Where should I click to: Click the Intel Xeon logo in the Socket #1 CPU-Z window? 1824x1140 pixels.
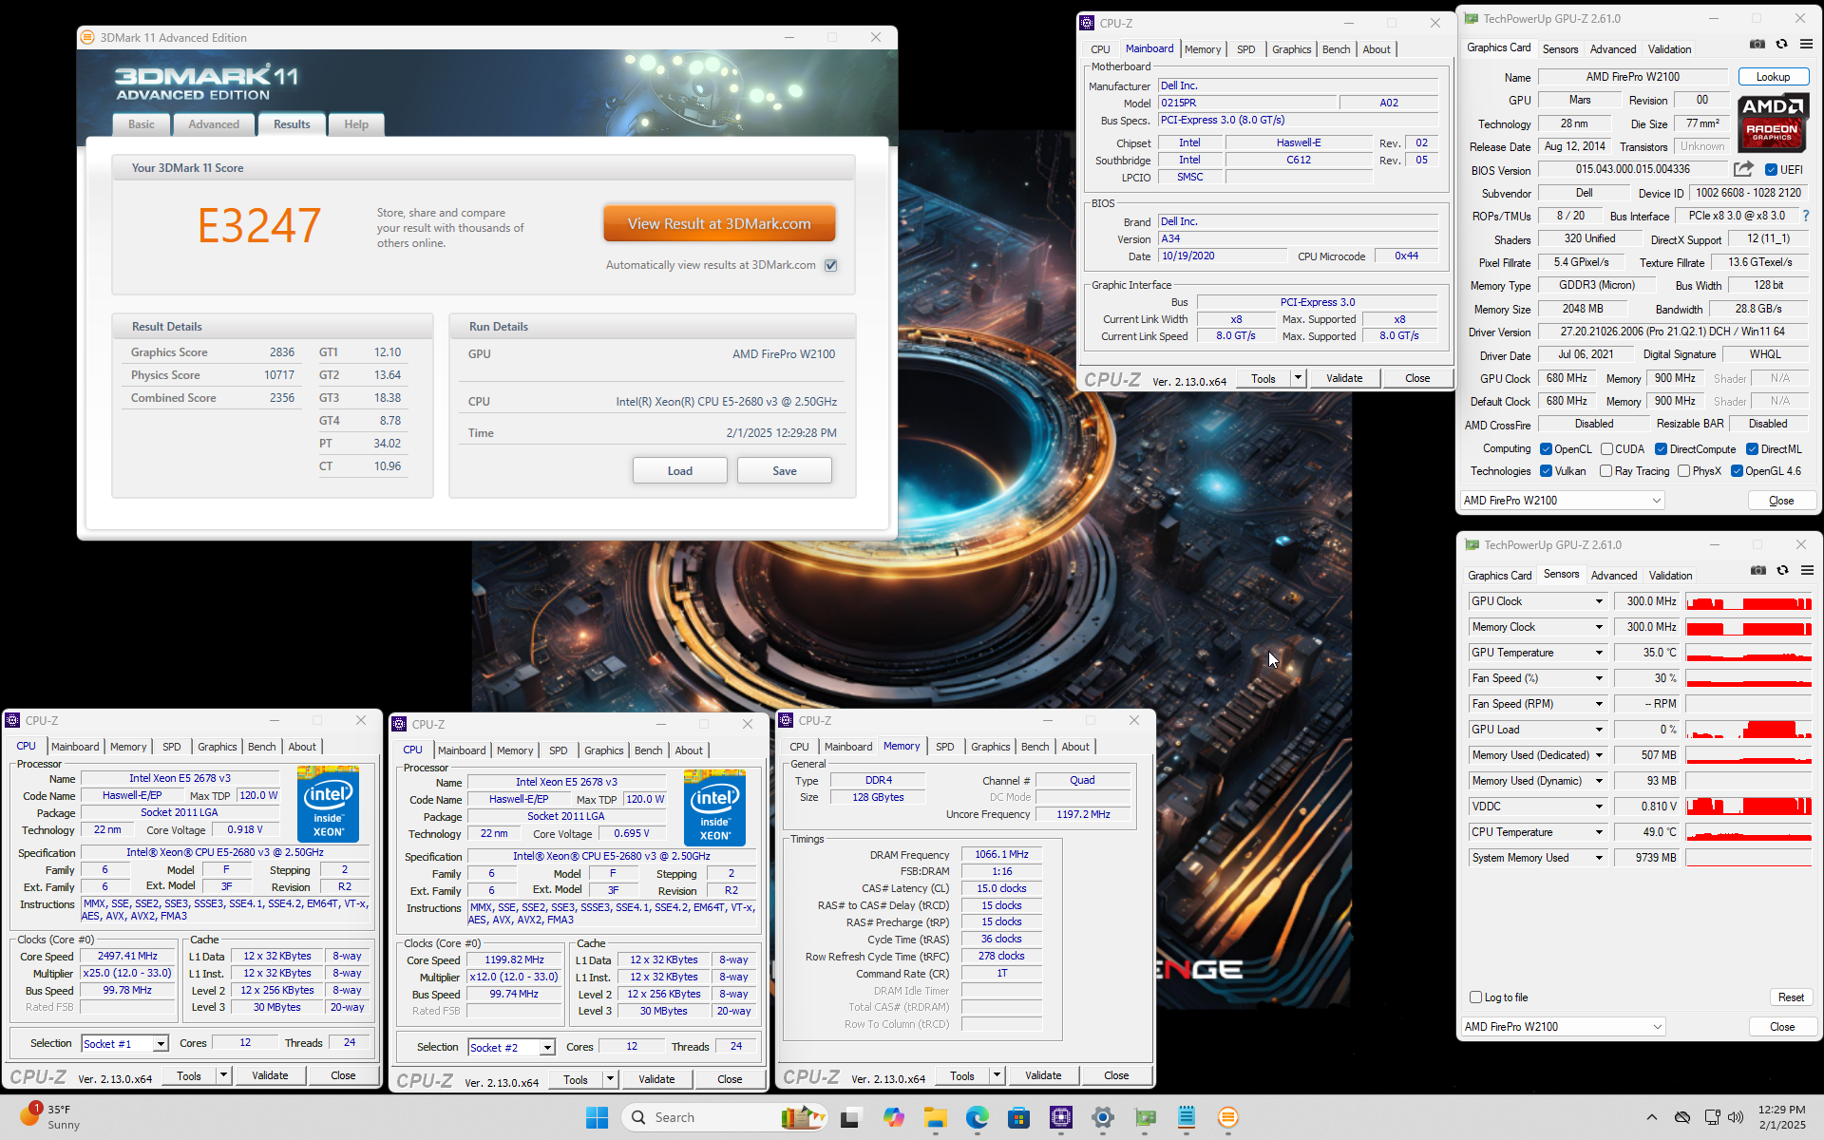coord(329,804)
